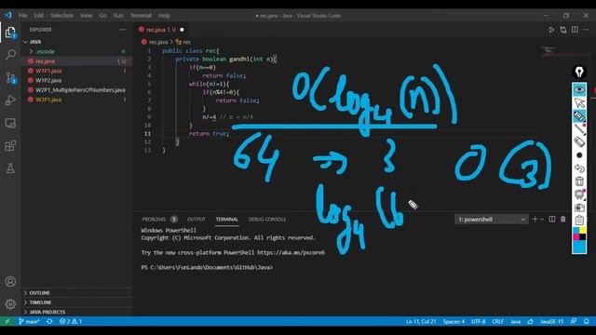Viewport: 596px width, 335px height.
Task: Open Explorer panel more actions ellipsis
Action: pos(122,29)
